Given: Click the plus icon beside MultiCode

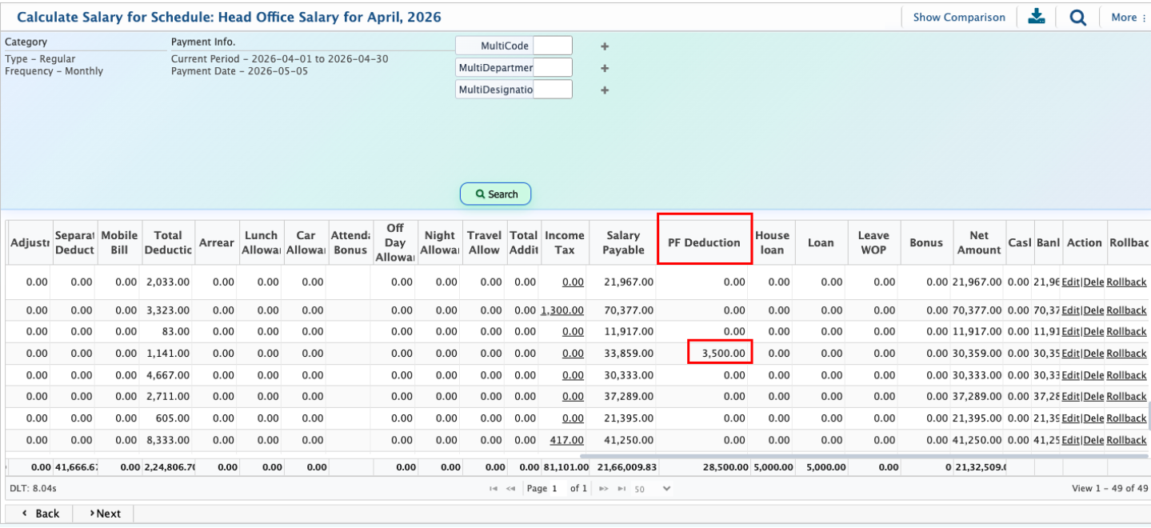Looking at the screenshot, I should tap(605, 46).
